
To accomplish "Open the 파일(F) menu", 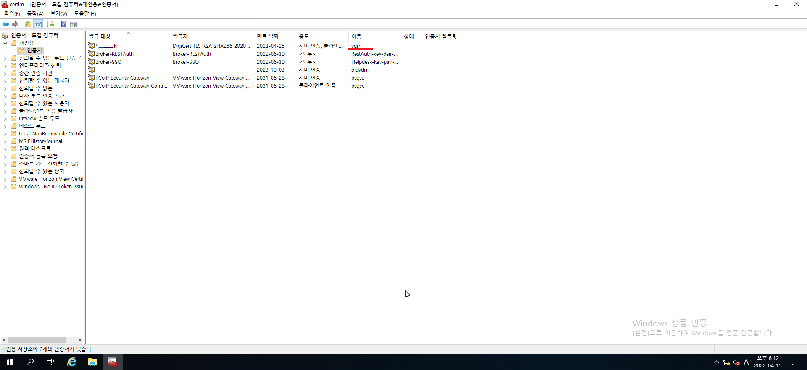I will tap(12, 13).
